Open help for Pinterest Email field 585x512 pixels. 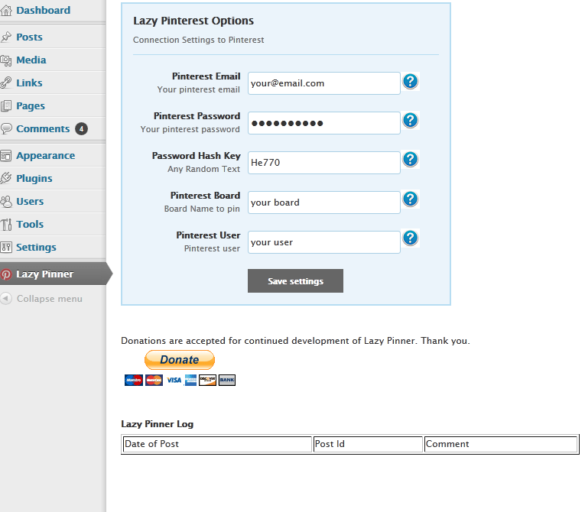pyautogui.click(x=411, y=81)
